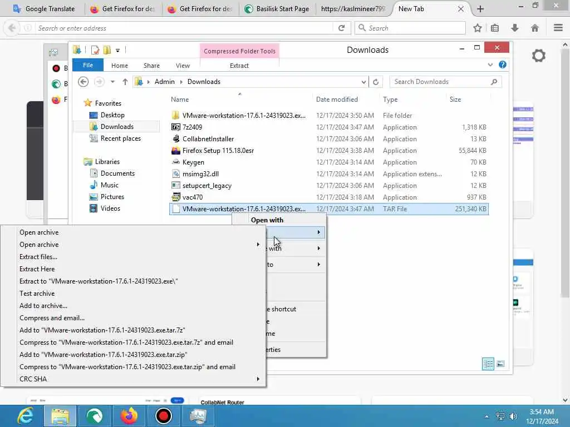This screenshot has width=570, height=427.
Task: Open Explorer help question mark icon
Action: 503,64
